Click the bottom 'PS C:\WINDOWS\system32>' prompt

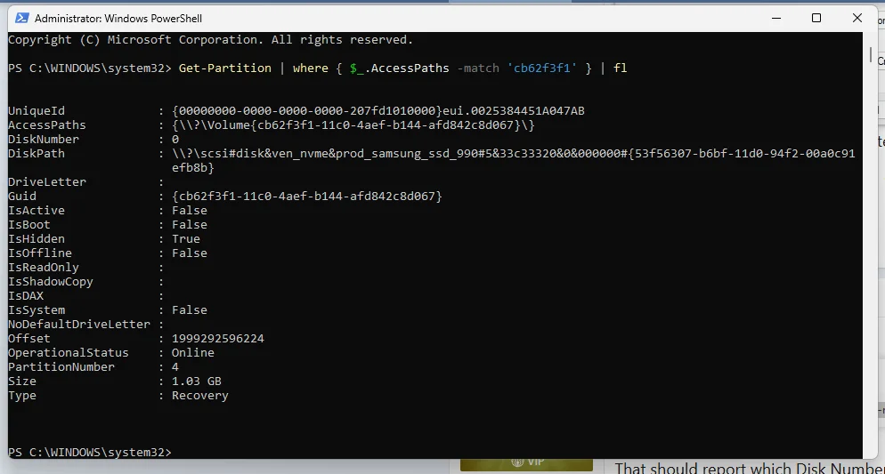(89, 453)
